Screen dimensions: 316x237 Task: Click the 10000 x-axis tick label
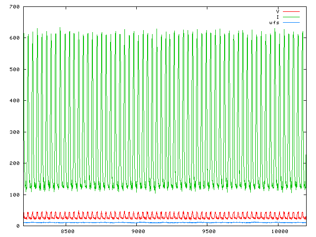click(279, 231)
